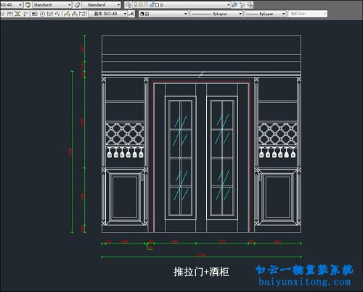Viewport: 363px width, 292px height.
Task: Toggle the layer on/off lightbulb
Action: [x=136, y=4]
